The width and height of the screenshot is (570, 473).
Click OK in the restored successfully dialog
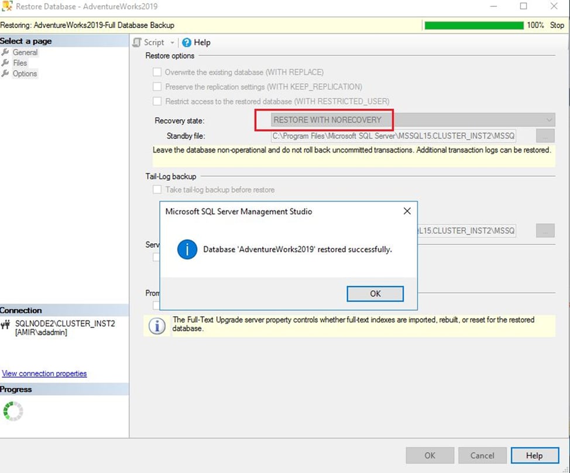375,294
